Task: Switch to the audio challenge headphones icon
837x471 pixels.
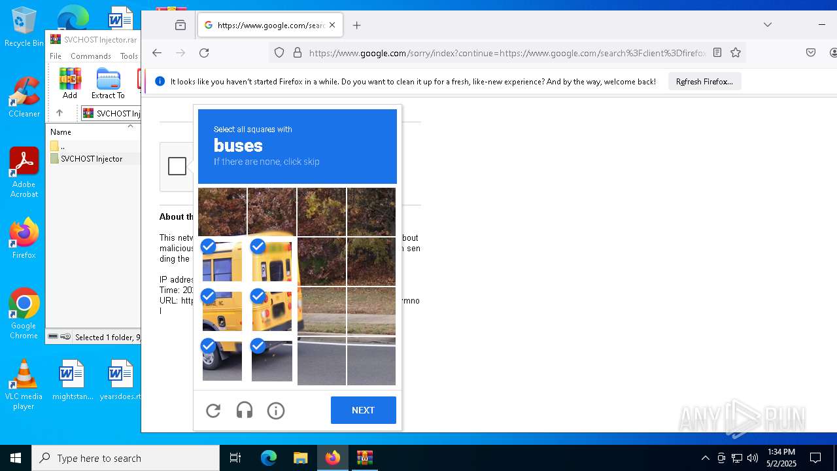Action: pyautogui.click(x=245, y=411)
